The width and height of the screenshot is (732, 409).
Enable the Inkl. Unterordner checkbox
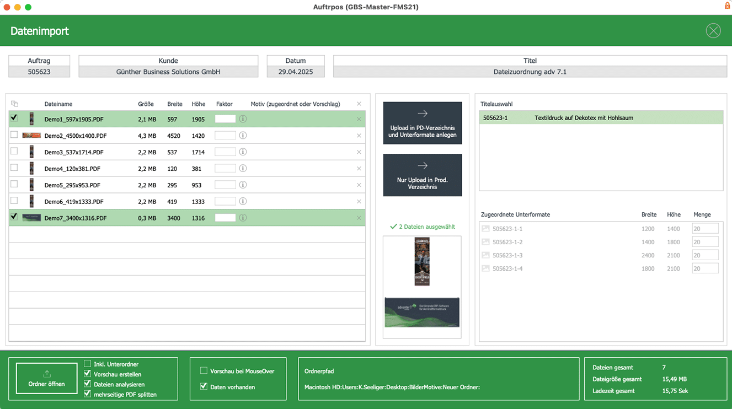tap(88, 364)
